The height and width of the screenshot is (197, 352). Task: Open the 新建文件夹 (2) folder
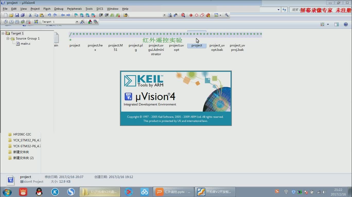[x=23, y=158]
